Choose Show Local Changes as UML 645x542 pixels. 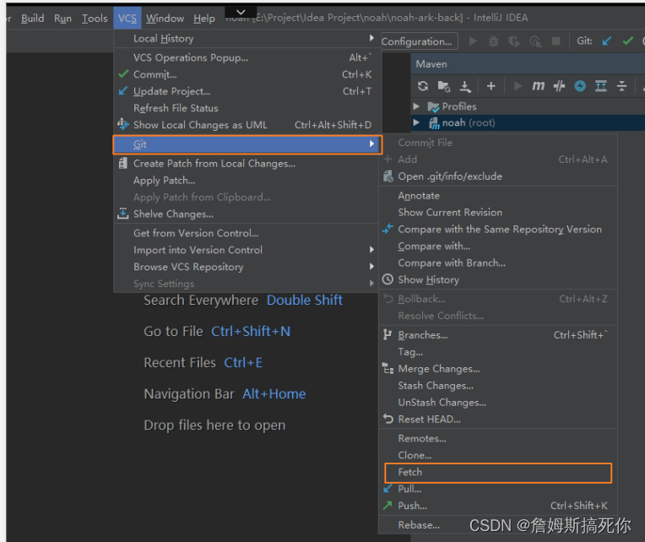tap(247, 125)
